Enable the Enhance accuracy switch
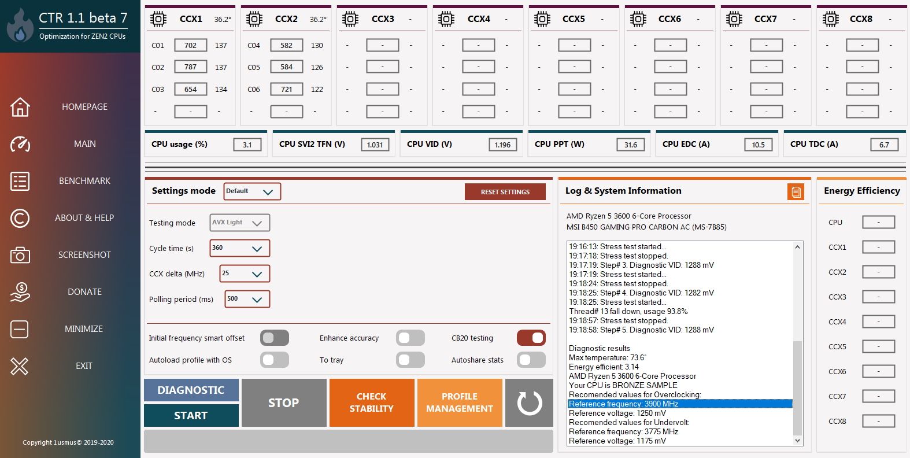Image resolution: width=910 pixels, height=458 pixels. tap(410, 338)
